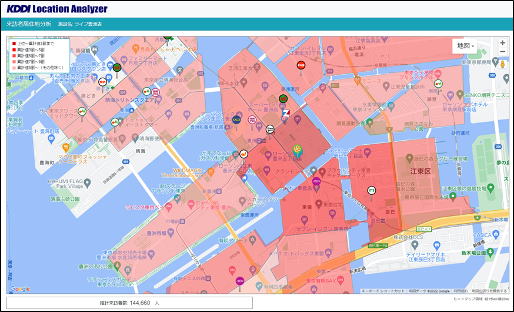Select the blue-red Z store marker
The image size is (514, 312).
(286, 112)
